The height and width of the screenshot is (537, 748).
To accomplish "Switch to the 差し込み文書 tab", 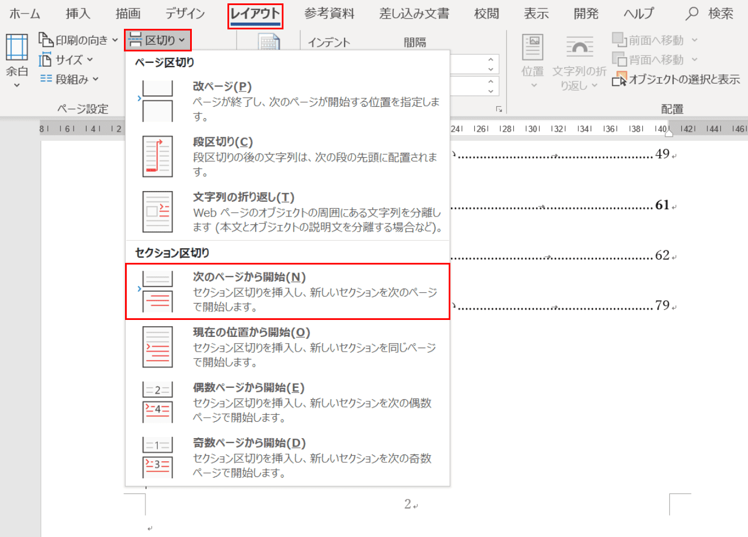I will 415,14.
